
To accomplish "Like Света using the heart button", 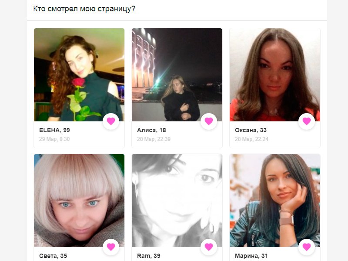I will click(x=111, y=247).
